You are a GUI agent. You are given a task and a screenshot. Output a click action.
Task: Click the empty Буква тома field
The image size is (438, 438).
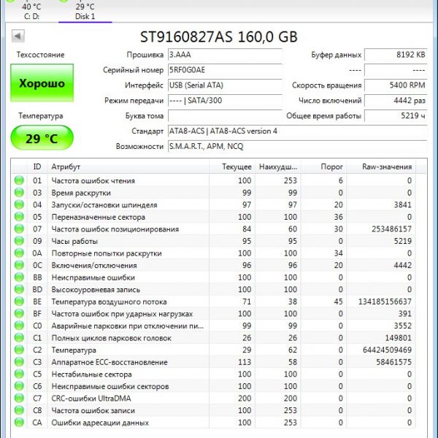point(225,116)
